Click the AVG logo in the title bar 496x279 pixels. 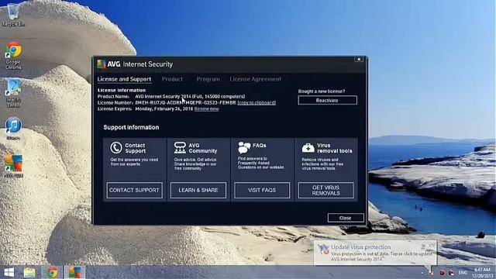point(102,64)
